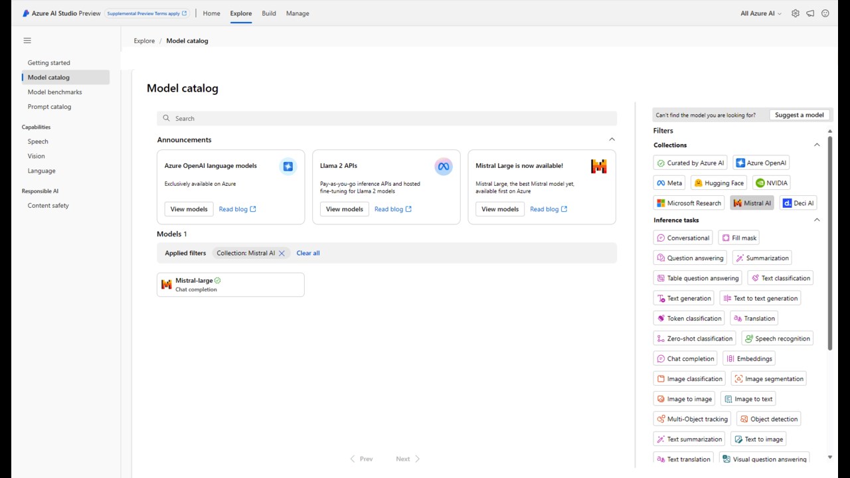Toggle the Hugging Face collection filter
The image size is (850, 478).
click(x=719, y=183)
